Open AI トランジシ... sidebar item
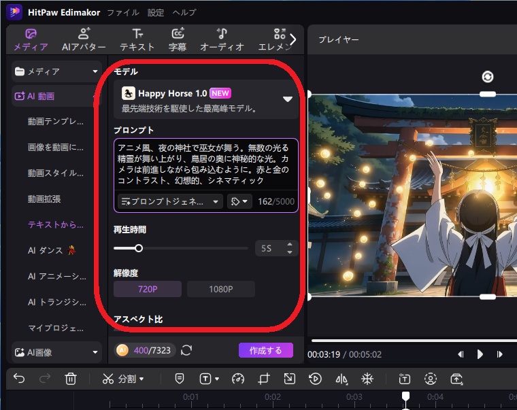 56,302
